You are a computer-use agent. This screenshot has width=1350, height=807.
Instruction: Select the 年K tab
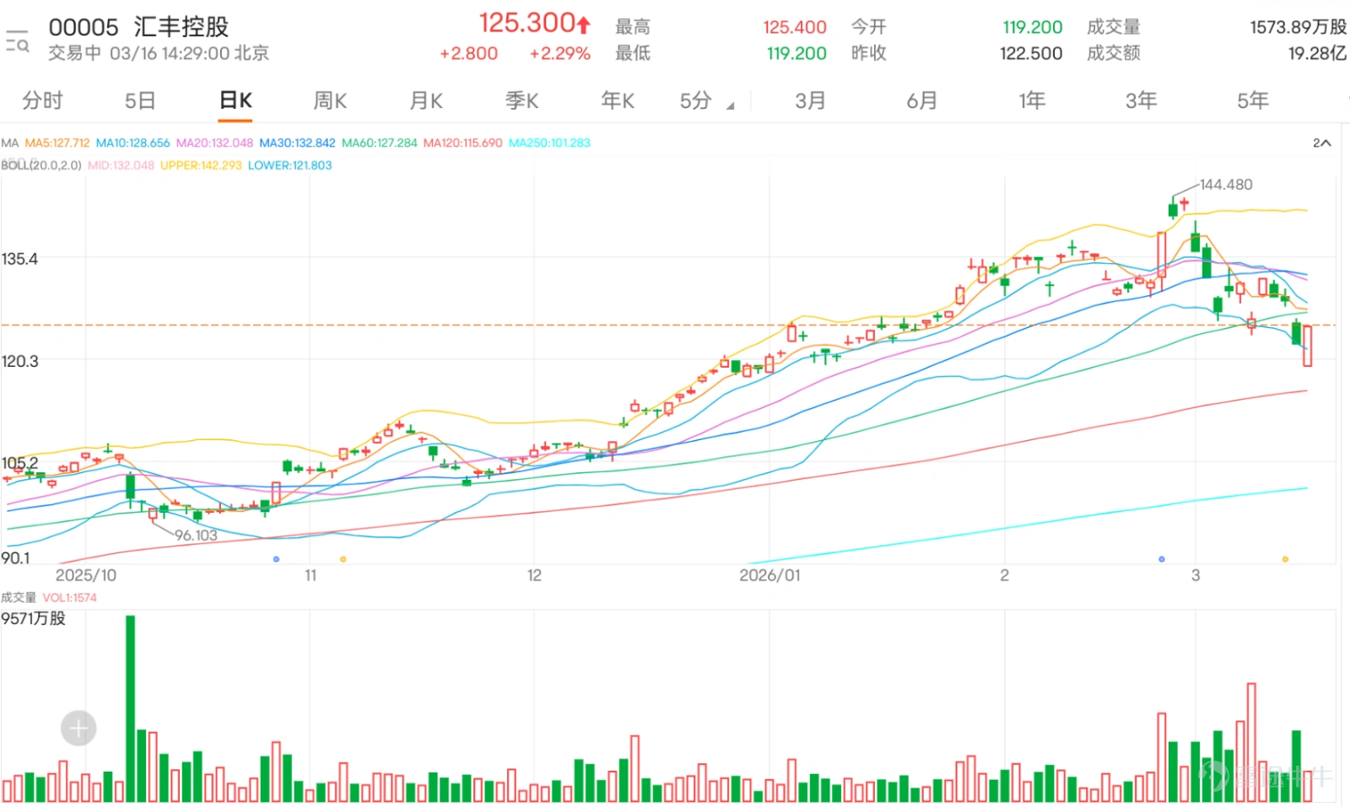click(618, 100)
